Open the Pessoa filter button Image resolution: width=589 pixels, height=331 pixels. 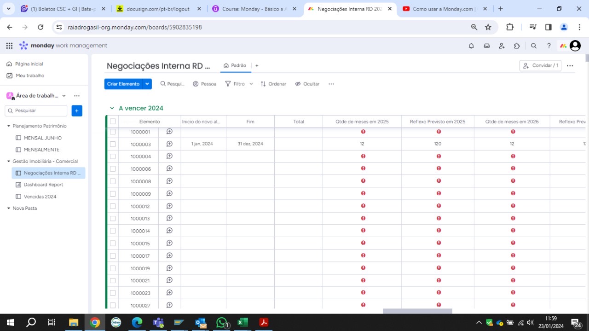(x=204, y=84)
